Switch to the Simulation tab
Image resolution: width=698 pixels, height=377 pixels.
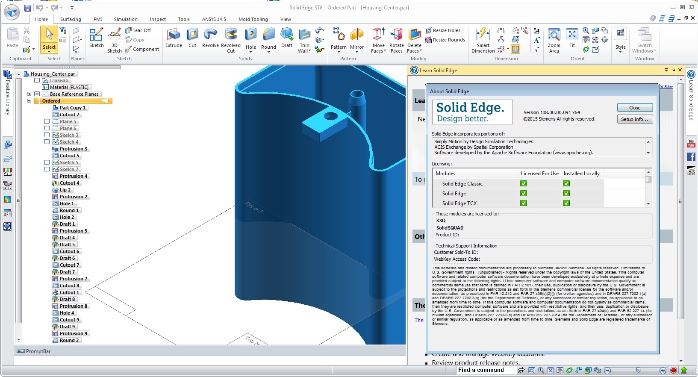(126, 19)
